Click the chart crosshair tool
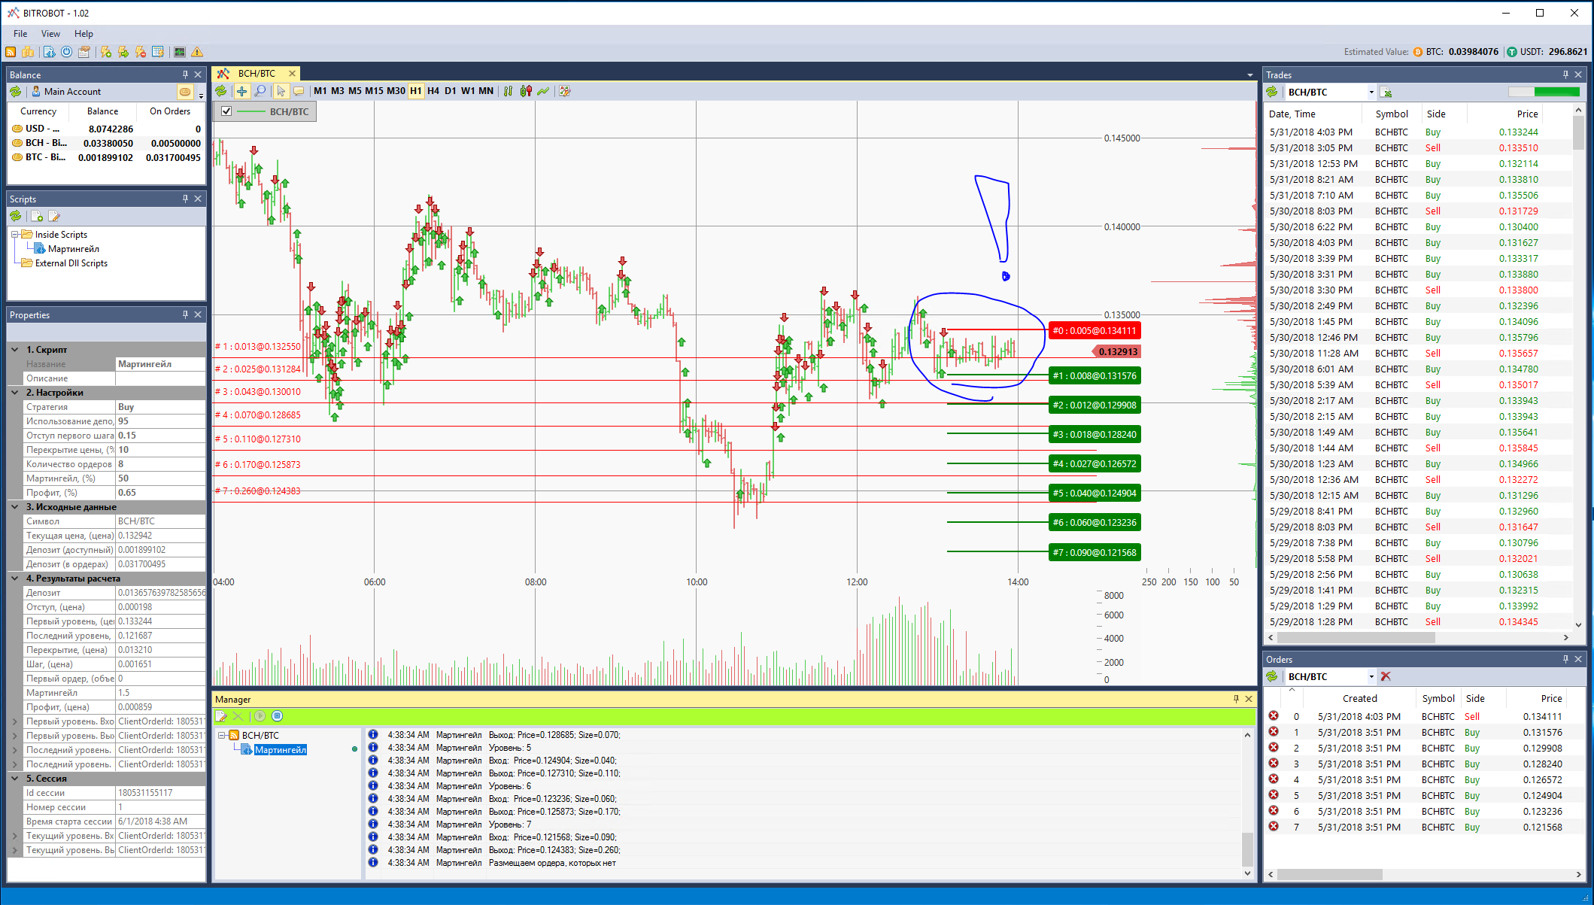Image resolution: width=1594 pixels, height=905 pixels. 241,91
